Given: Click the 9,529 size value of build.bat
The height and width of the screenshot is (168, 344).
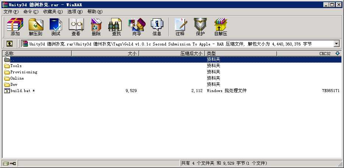Looking at the screenshot, I should (x=131, y=91).
